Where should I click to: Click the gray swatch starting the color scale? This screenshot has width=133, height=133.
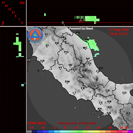(29, 131)
